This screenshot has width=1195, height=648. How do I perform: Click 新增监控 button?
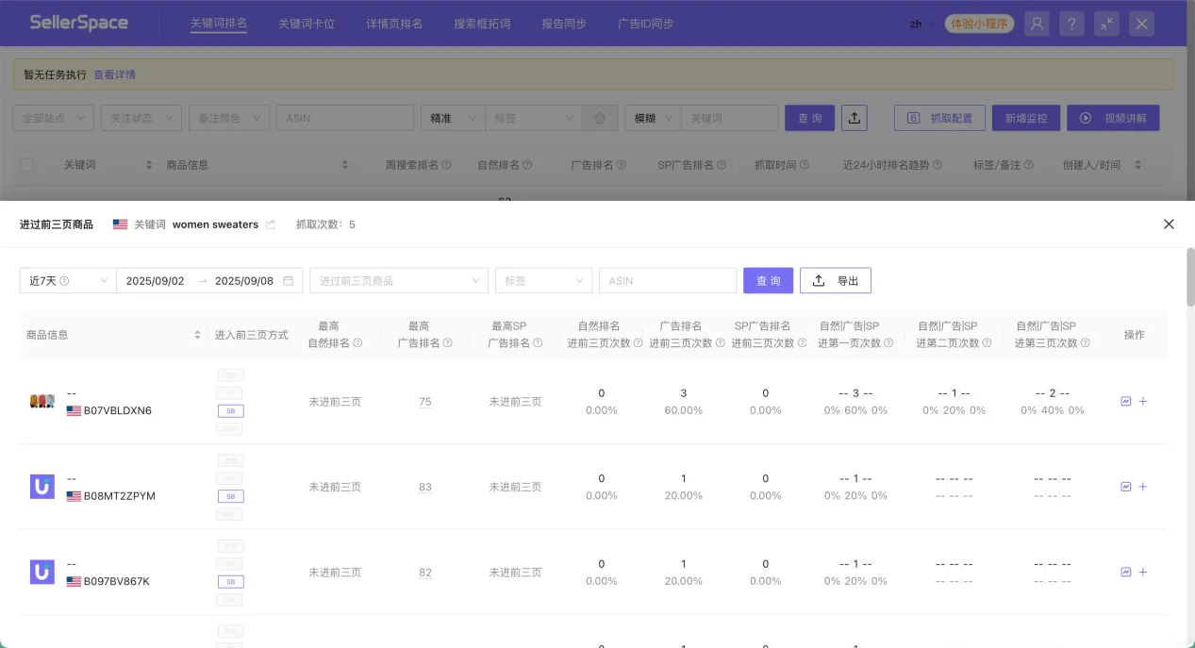point(1026,118)
